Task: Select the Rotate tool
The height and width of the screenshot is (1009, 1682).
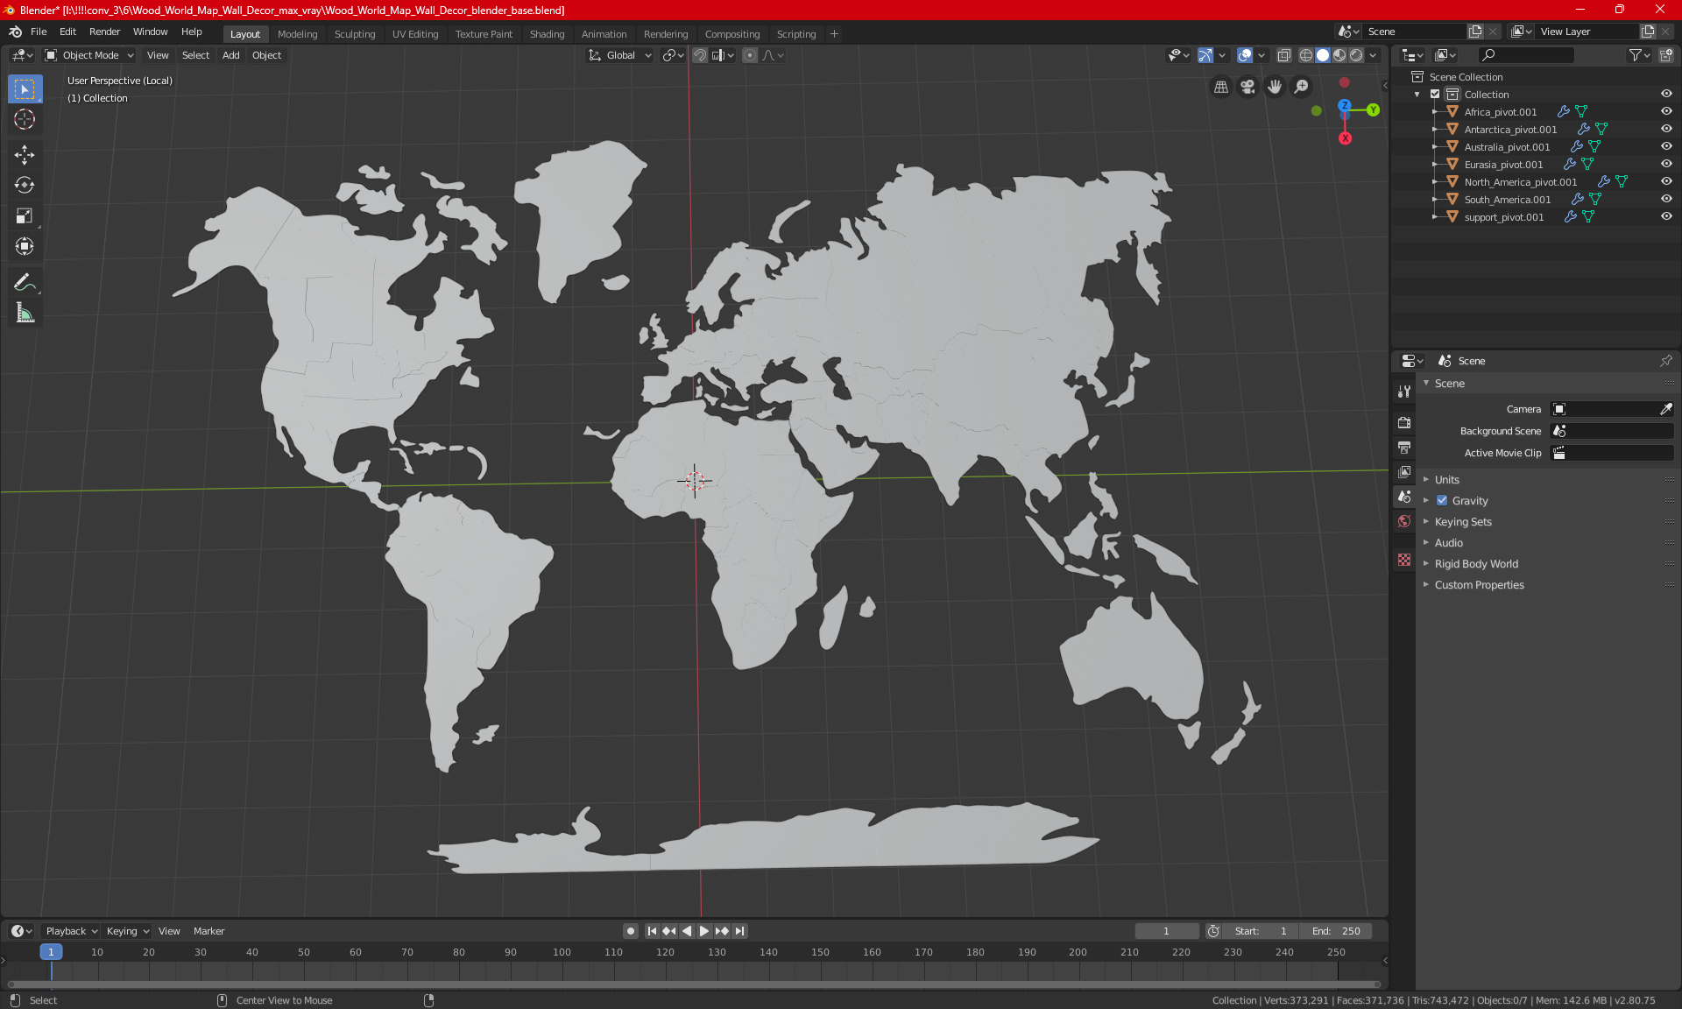Action: coord(25,185)
